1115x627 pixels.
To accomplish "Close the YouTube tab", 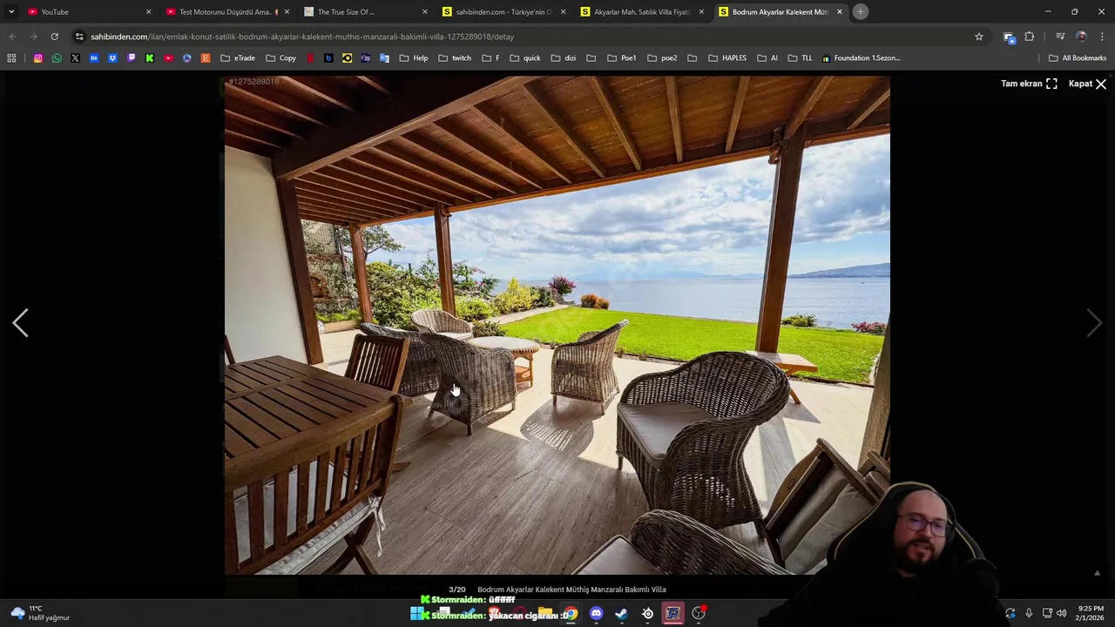I will click(148, 12).
